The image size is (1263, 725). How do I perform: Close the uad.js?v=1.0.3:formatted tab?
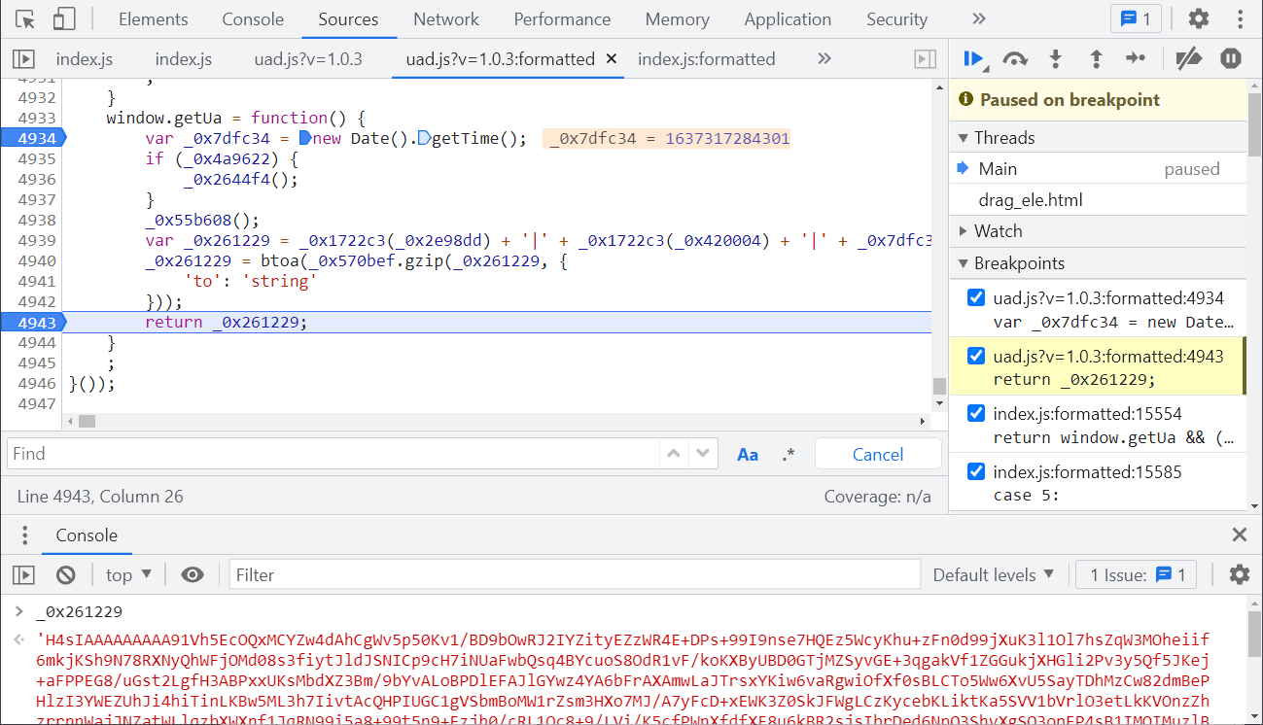click(612, 58)
